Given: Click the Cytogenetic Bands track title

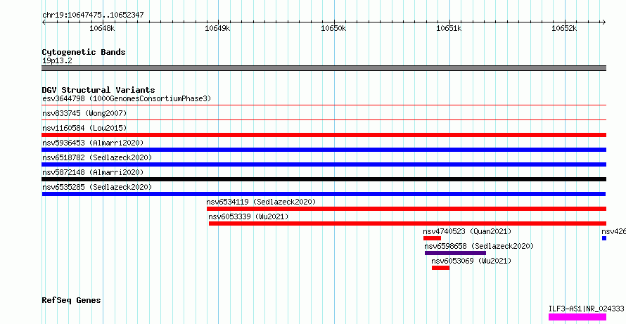Looking at the screenshot, I should coord(84,52).
